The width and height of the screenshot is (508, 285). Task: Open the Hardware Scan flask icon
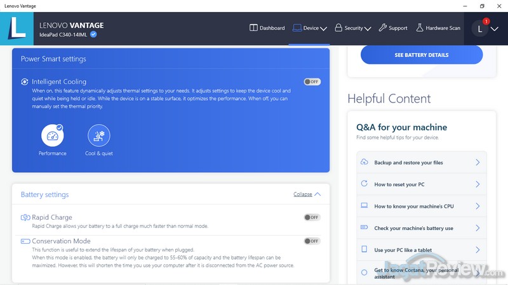click(x=420, y=28)
